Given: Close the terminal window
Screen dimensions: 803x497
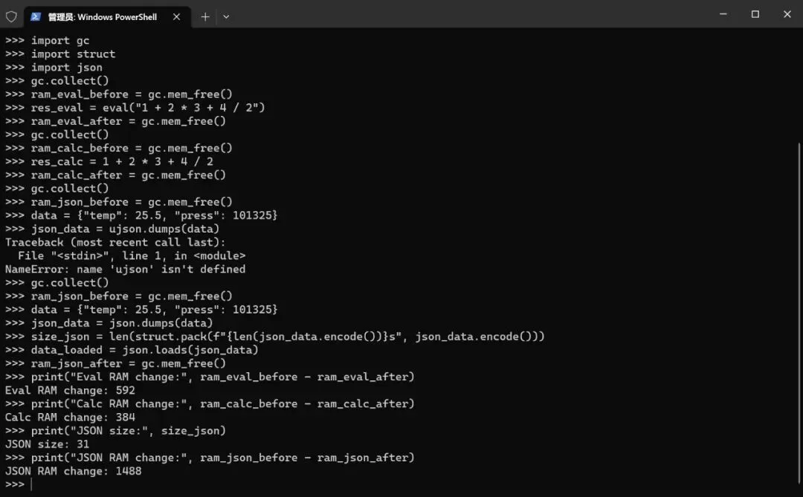Looking at the screenshot, I should click(x=787, y=14).
